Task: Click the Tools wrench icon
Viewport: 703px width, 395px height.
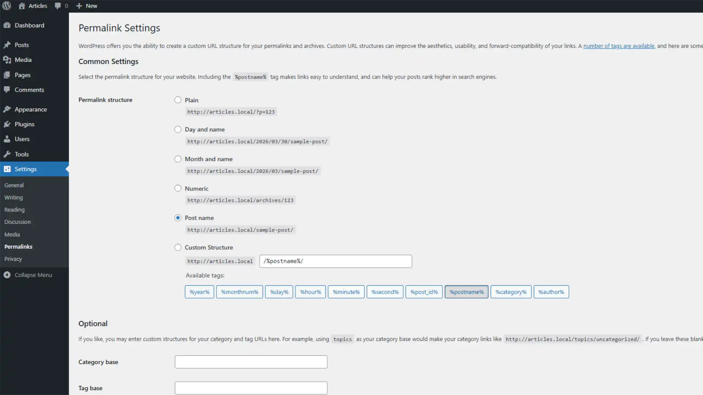Action: coord(7,154)
